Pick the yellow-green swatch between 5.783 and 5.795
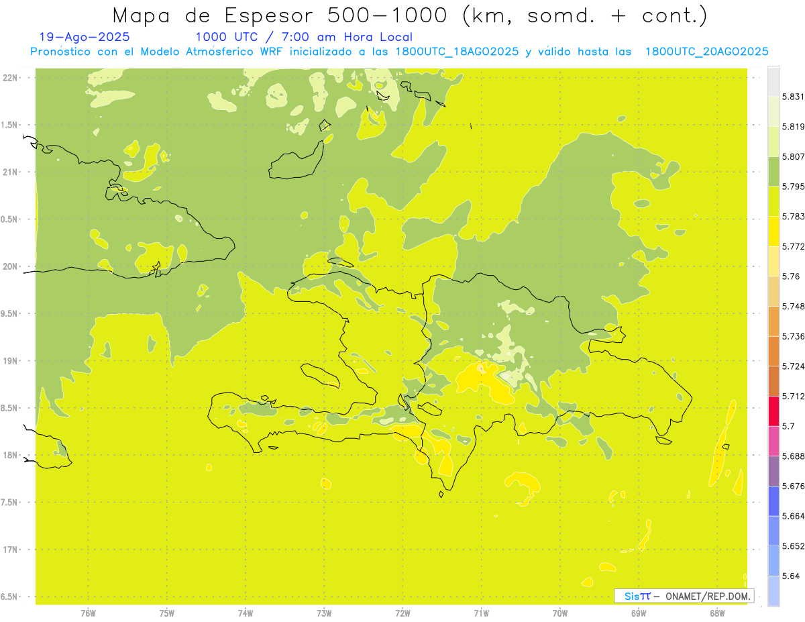The image size is (805, 622). (773, 201)
